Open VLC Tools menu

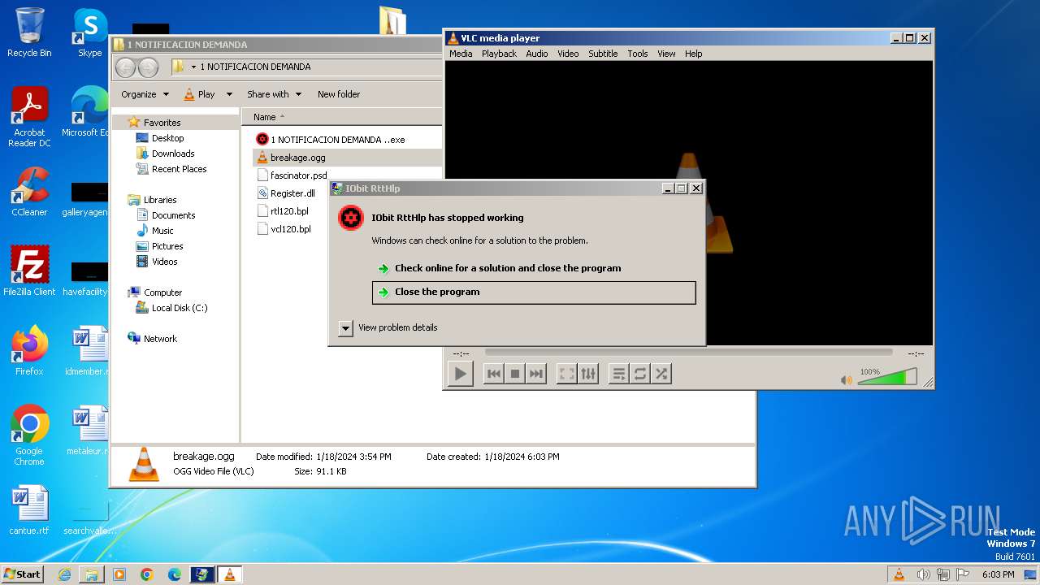pyautogui.click(x=638, y=54)
